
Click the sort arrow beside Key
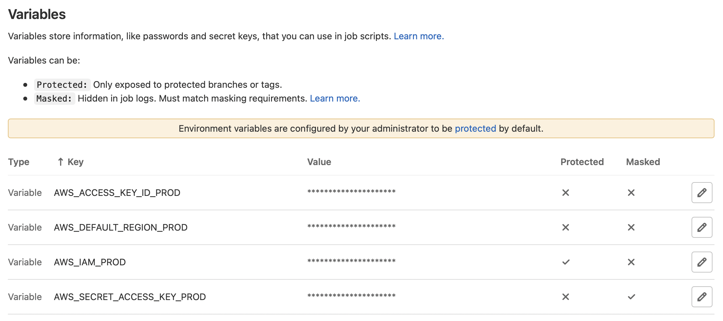click(x=61, y=162)
